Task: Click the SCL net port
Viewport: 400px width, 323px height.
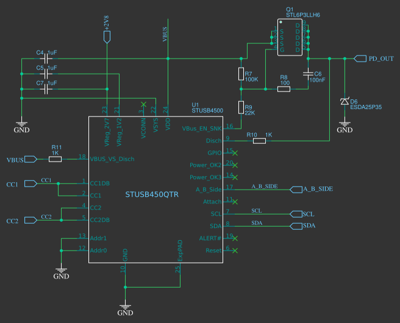Action: [296, 214]
